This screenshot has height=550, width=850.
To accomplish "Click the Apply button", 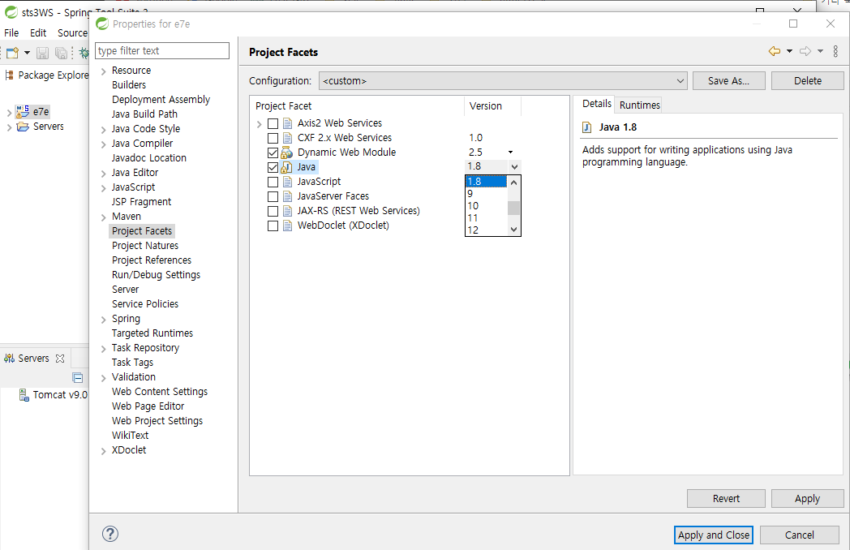I will pos(807,498).
